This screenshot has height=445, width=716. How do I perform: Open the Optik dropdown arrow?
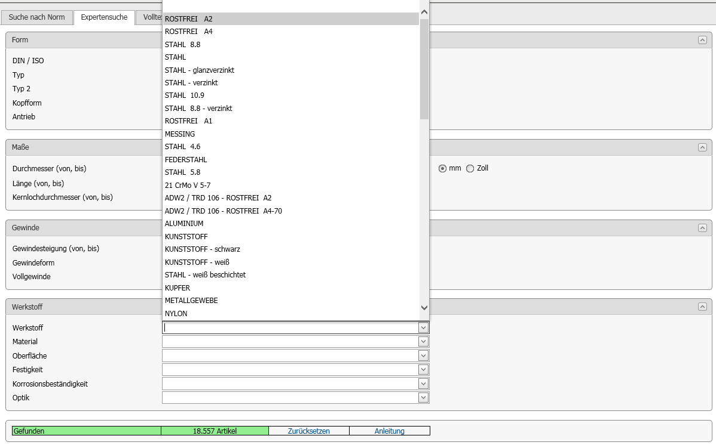[x=423, y=397]
